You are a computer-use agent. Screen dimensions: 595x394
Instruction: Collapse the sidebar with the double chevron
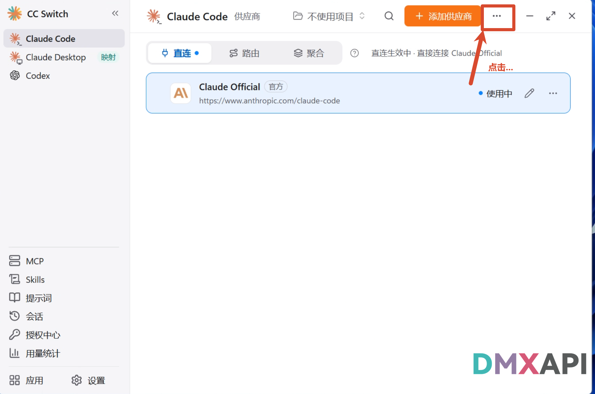coord(115,13)
